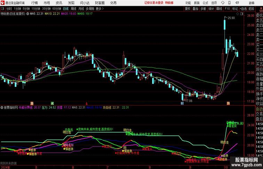Expand the main chart indicator dropdown arrow
The image size is (263, 169).
[28, 14]
